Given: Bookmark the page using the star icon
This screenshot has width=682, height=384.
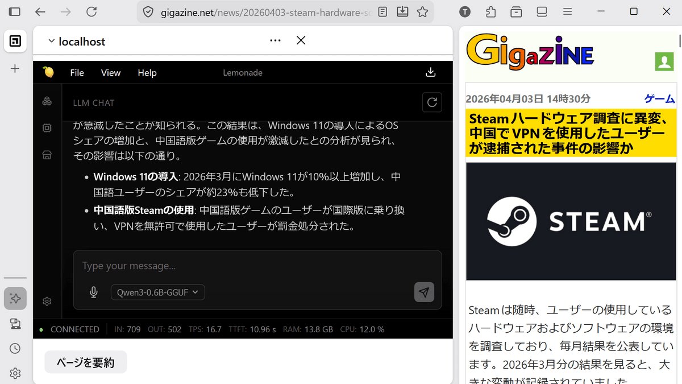Looking at the screenshot, I should point(423,11).
